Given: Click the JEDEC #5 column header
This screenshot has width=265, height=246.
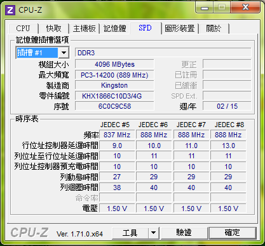Looking at the screenshot, I should [x=115, y=125].
